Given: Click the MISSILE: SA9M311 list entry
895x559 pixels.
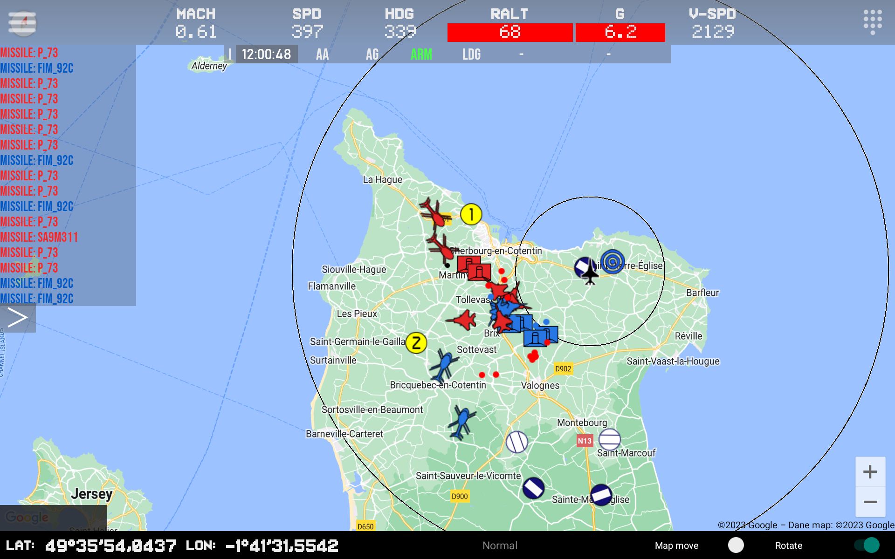Looking at the screenshot, I should coord(39,238).
